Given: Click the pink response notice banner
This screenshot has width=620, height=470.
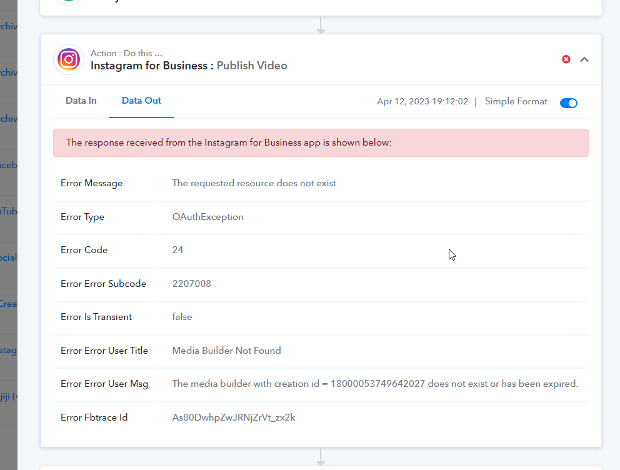Looking at the screenshot, I should [321, 142].
